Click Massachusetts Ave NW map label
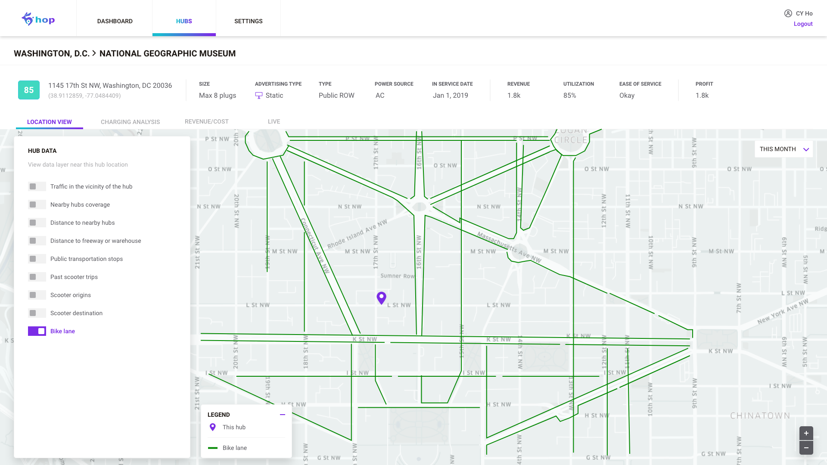The image size is (827, 465). click(x=509, y=247)
